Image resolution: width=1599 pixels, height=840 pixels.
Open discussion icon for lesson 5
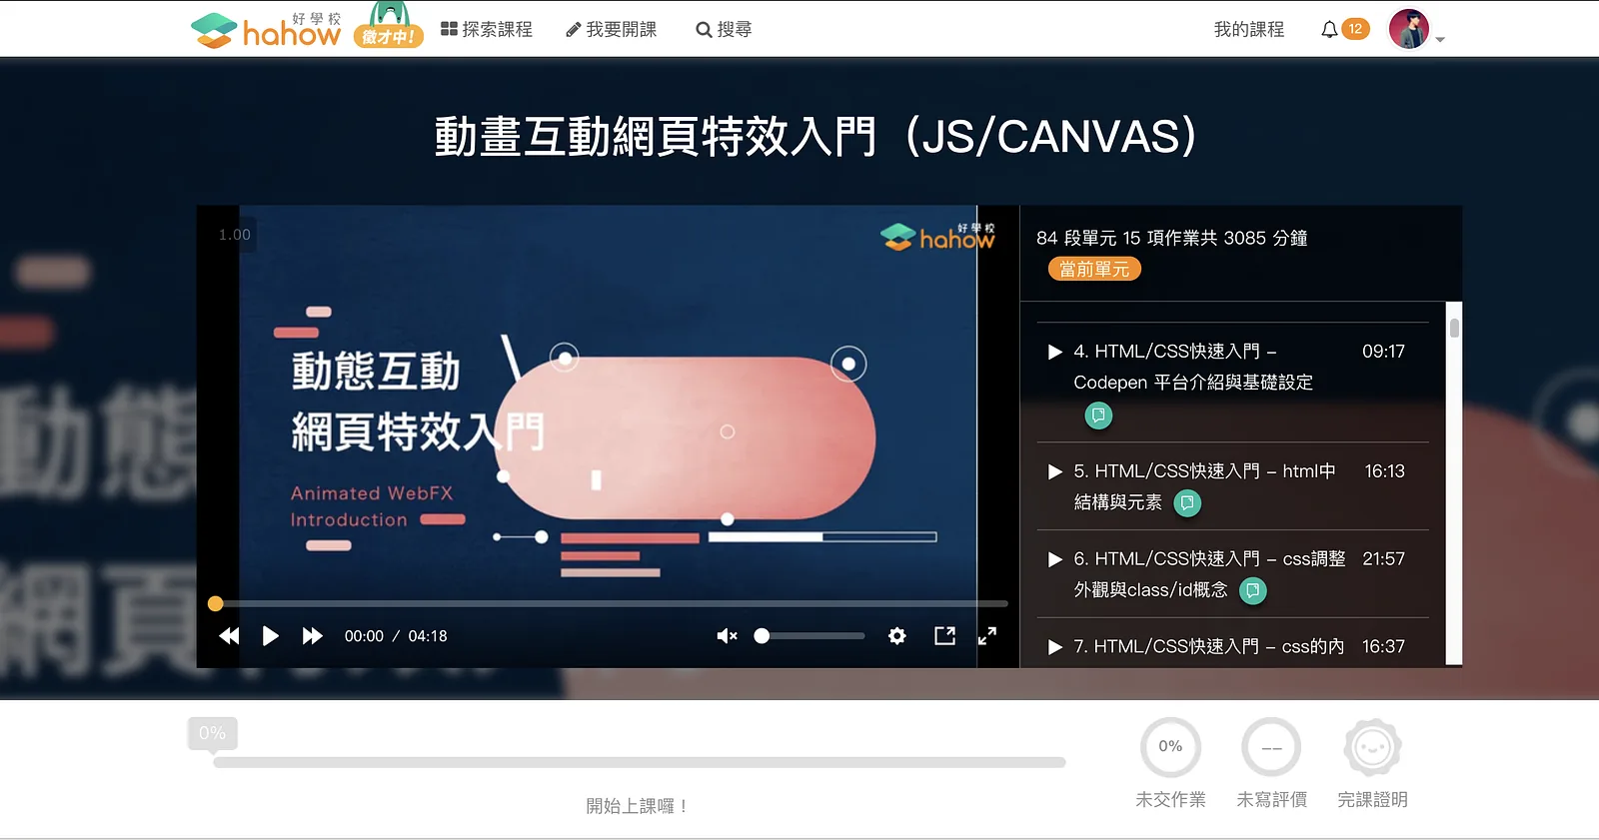[x=1187, y=502]
